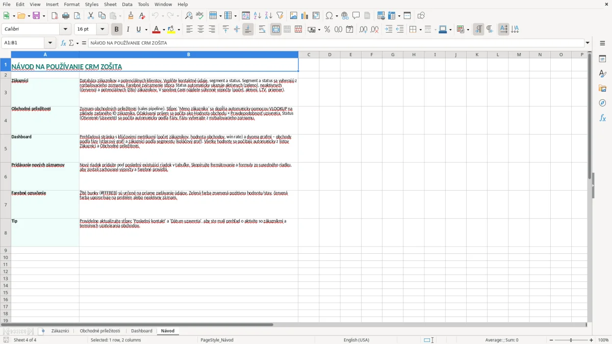612x344 pixels.
Task: Open sidebar Navigator compass icon
Action: pos(602,103)
